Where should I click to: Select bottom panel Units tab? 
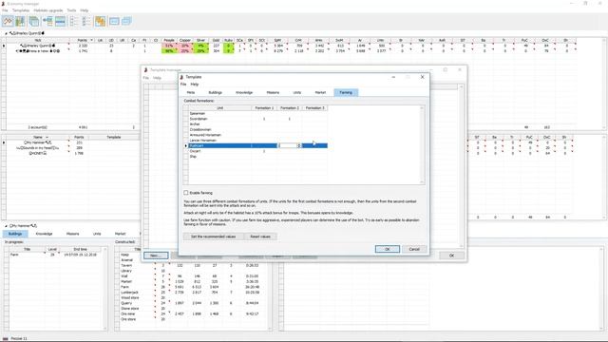click(x=97, y=234)
